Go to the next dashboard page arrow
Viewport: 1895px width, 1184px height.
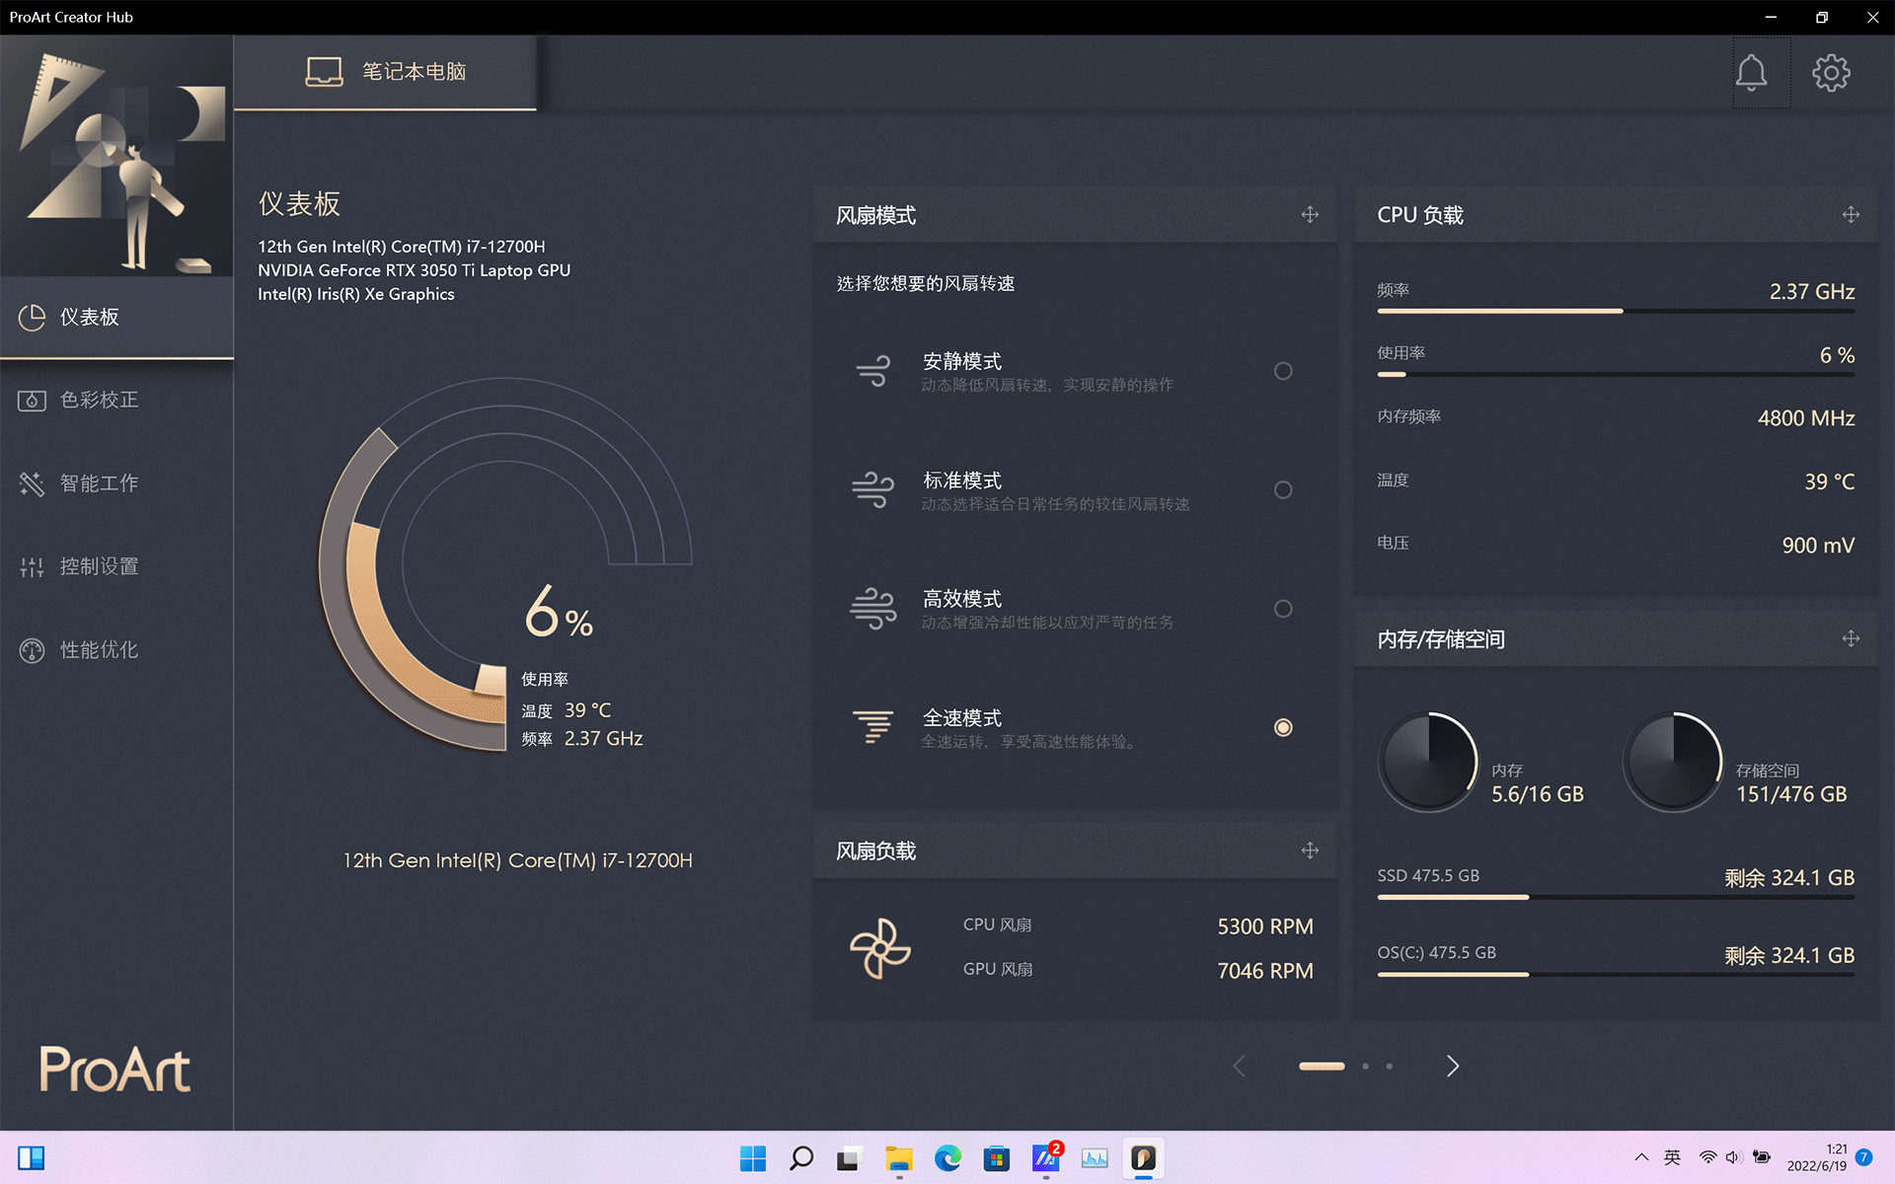(x=1452, y=1066)
